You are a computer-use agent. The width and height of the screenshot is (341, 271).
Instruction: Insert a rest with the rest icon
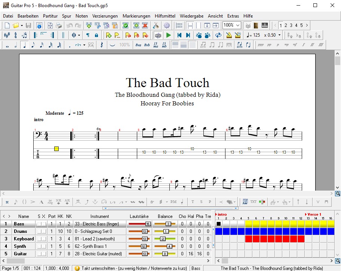tap(102, 45)
